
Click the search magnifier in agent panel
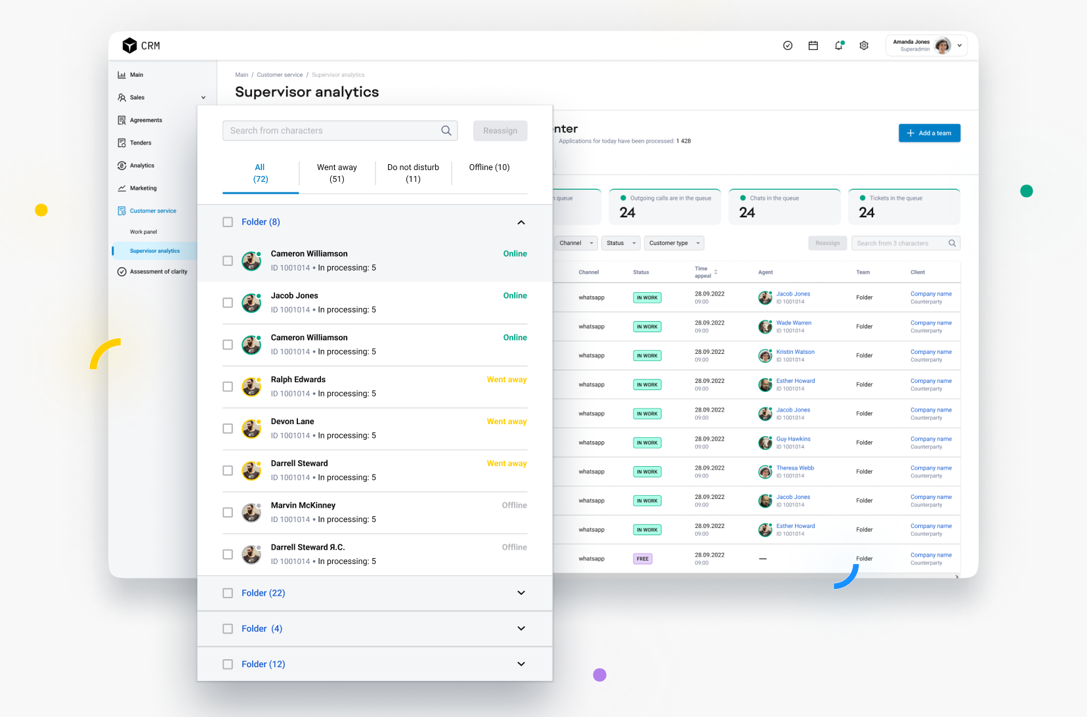point(446,131)
